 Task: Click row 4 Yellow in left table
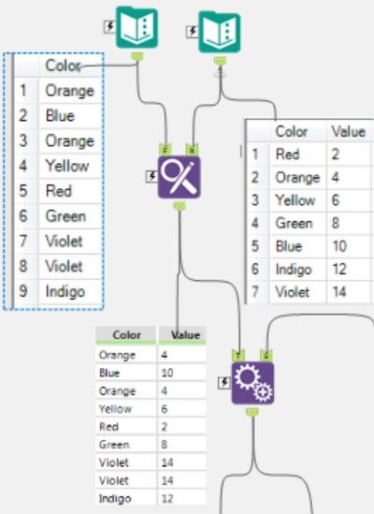click(58, 166)
